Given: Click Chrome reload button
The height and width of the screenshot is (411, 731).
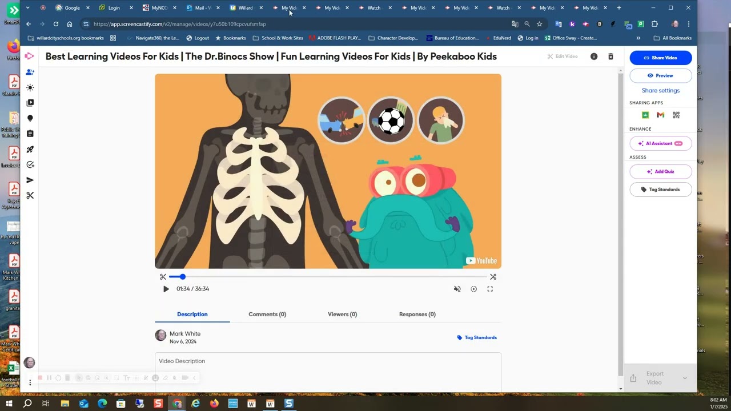Looking at the screenshot, I should [x=56, y=24].
